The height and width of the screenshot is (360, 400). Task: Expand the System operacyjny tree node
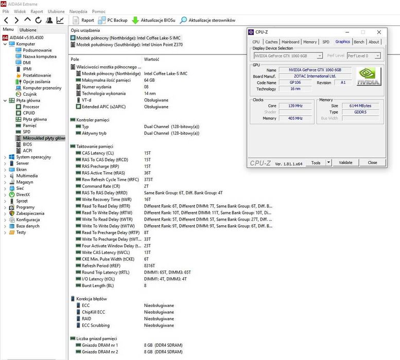click(x=5, y=157)
